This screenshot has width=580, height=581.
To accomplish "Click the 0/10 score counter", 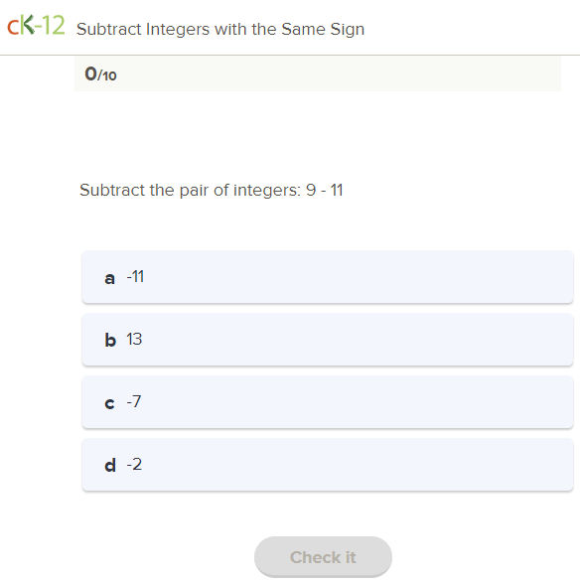I will pyautogui.click(x=100, y=74).
